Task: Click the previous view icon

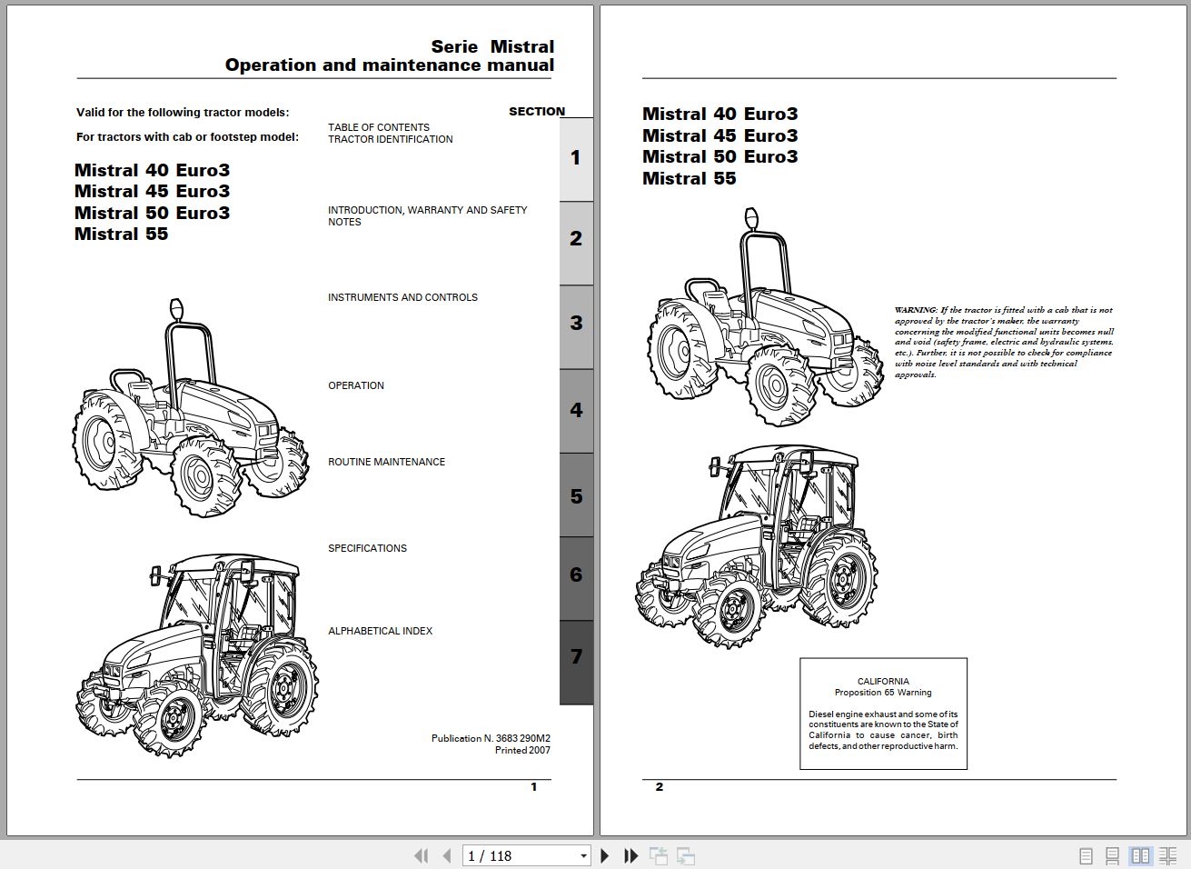Action: [x=659, y=855]
